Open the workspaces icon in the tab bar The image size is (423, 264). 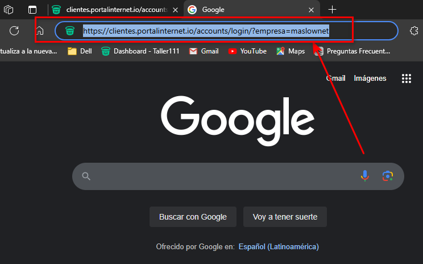point(9,10)
